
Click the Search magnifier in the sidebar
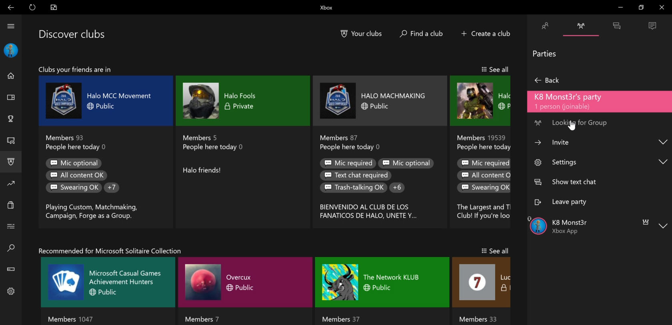[x=11, y=248]
